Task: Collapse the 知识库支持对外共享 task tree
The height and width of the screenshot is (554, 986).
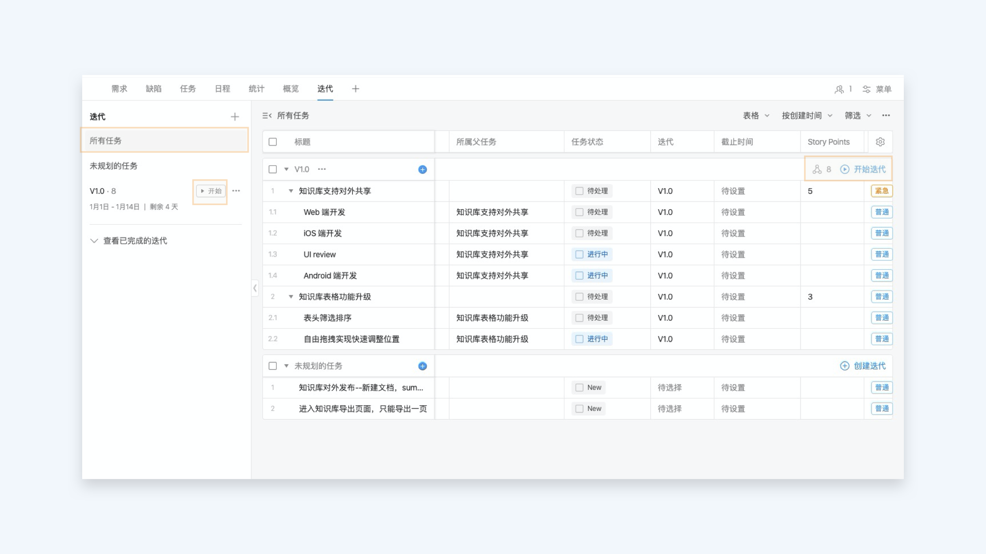Action: (x=291, y=191)
